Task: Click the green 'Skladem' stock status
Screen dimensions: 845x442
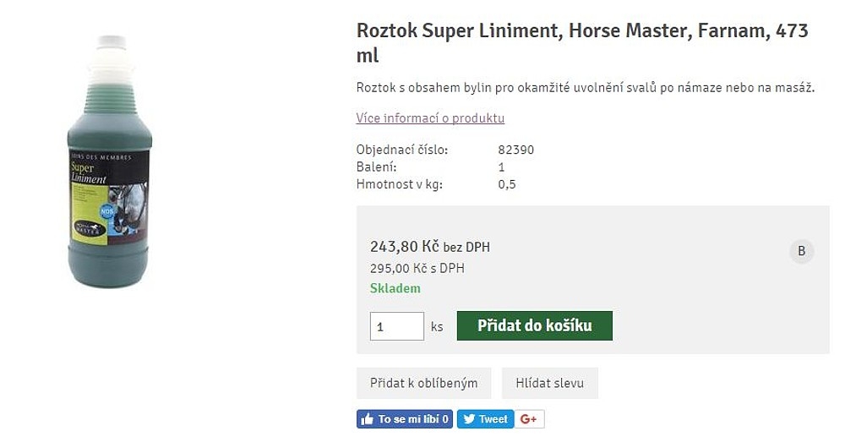Action: [x=395, y=288]
